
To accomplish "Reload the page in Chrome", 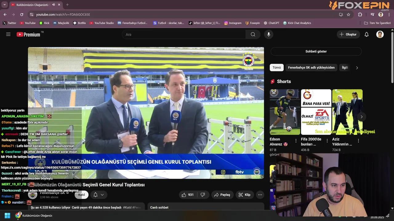I will tap(22, 14).
